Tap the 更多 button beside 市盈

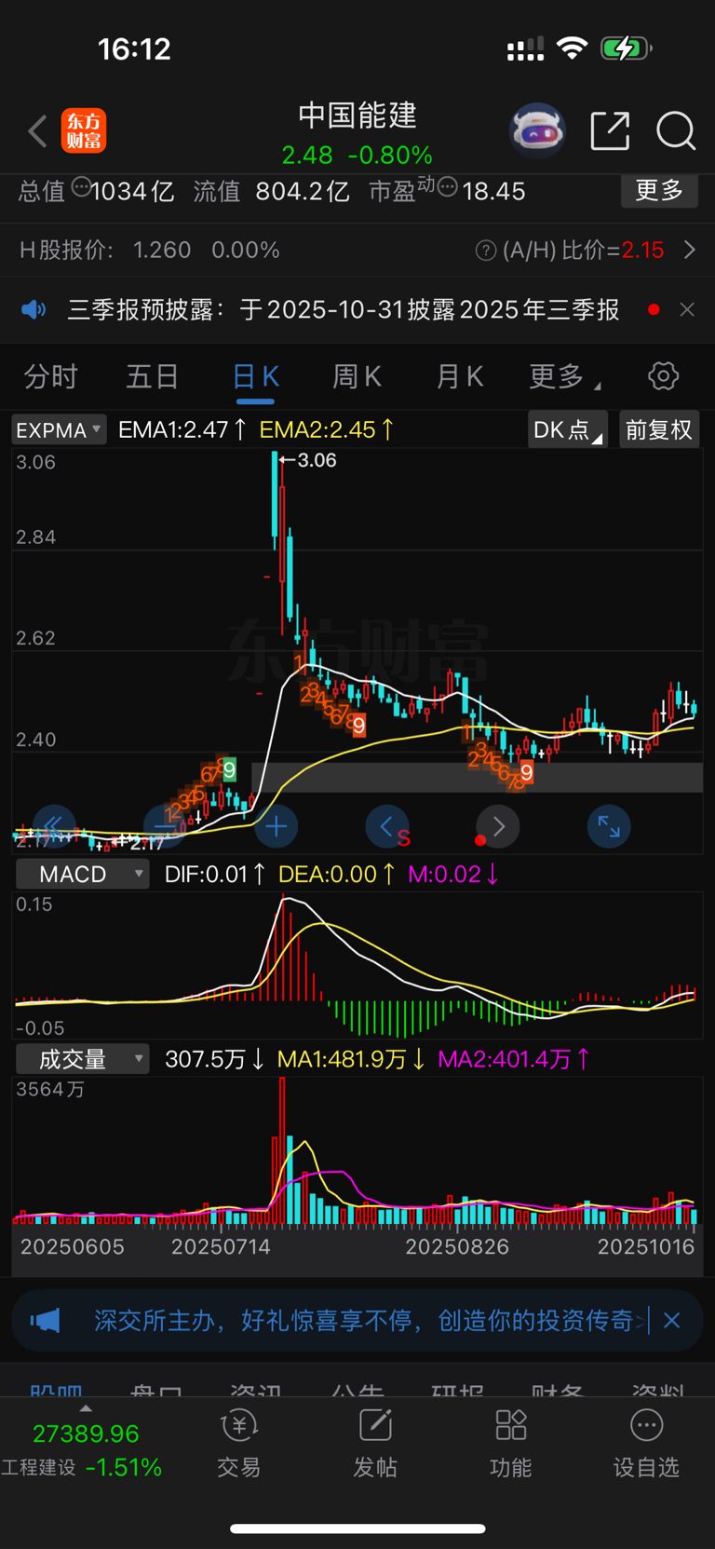(659, 190)
